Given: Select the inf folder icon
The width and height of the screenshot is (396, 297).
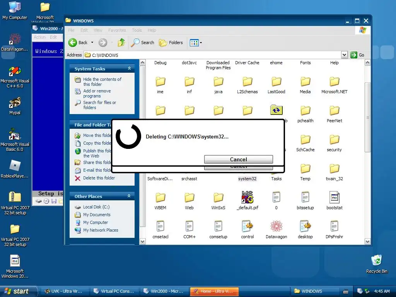Looking at the screenshot, I should [x=189, y=82].
